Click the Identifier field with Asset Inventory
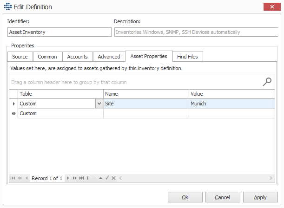Viewport: 284px width, 208px height. [x=59, y=32]
